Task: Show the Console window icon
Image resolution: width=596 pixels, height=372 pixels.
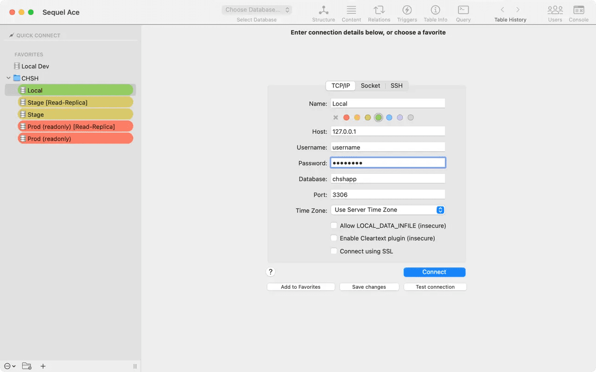Action: point(578,10)
